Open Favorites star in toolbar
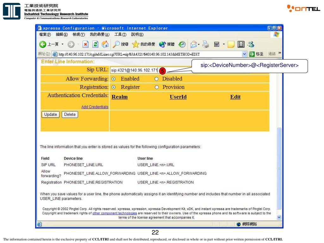Viewport: 324px width, 243px height. coord(136,44)
